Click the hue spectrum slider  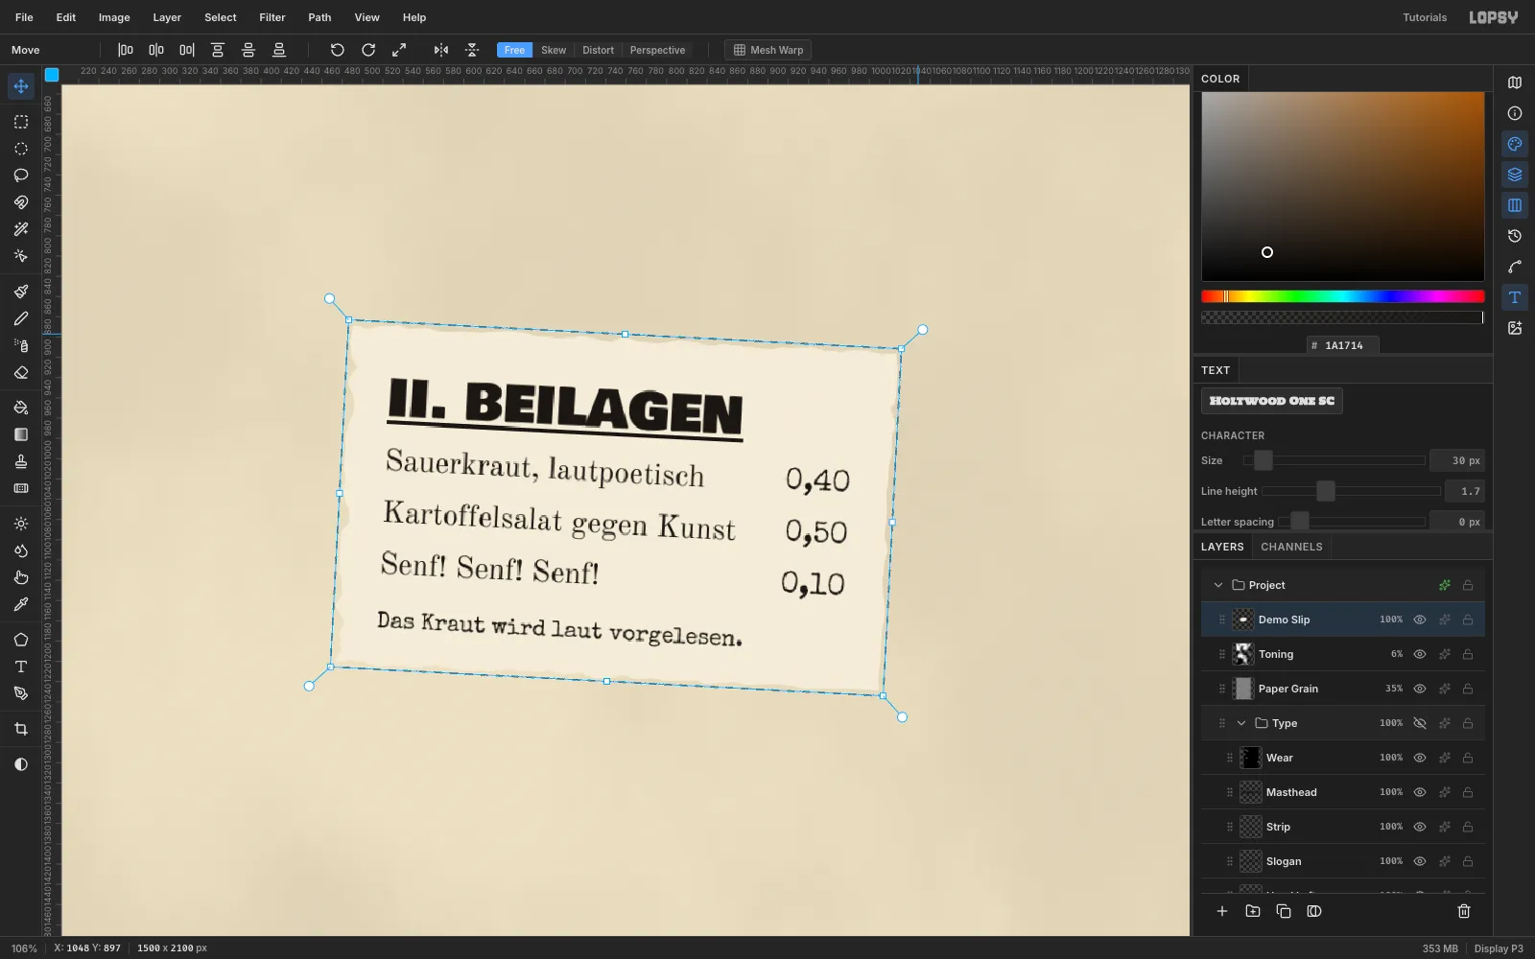(x=1343, y=296)
